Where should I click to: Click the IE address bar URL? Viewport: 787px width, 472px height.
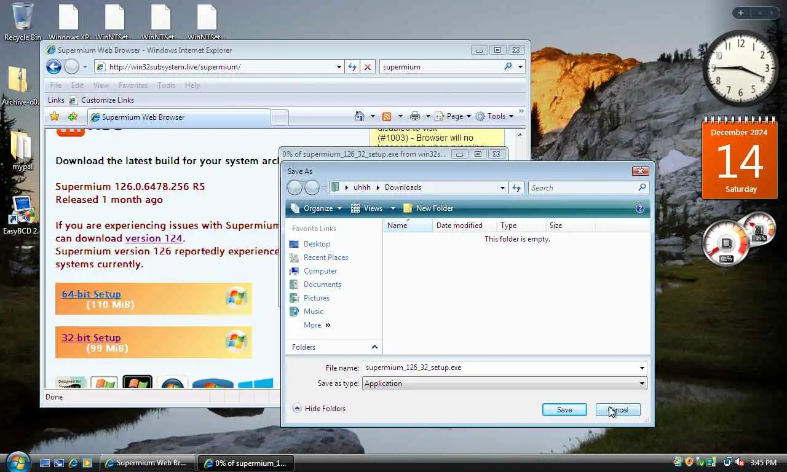175,67
